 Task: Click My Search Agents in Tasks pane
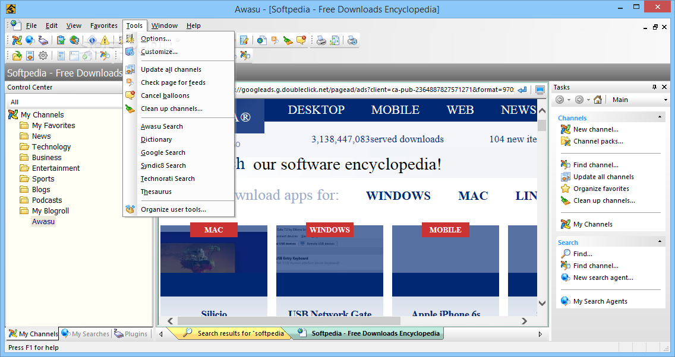click(x=600, y=301)
